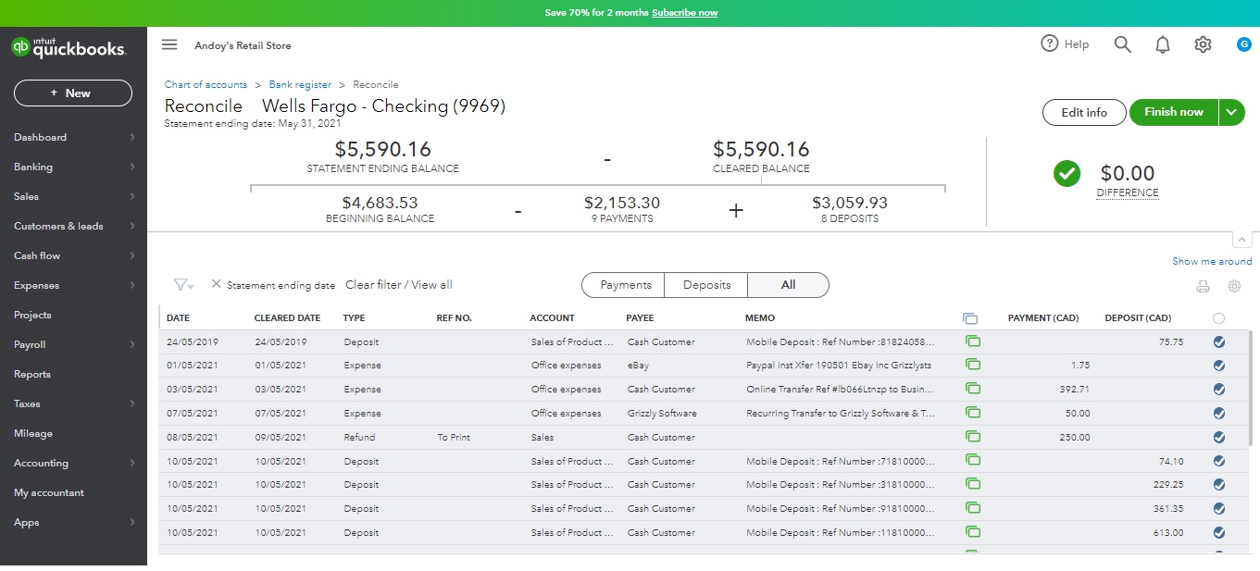
Task: Switch to the Deposits tab
Action: (705, 285)
